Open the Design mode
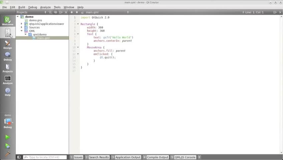The height and width of the screenshot is (160, 283). click(8, 45)
